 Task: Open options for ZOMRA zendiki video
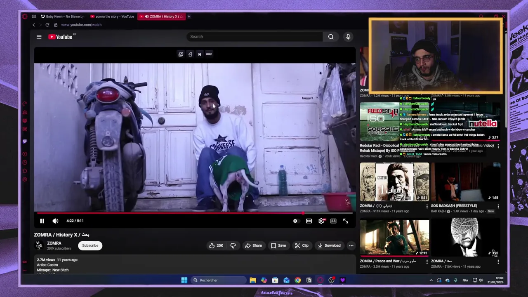(x=427, y=206)
